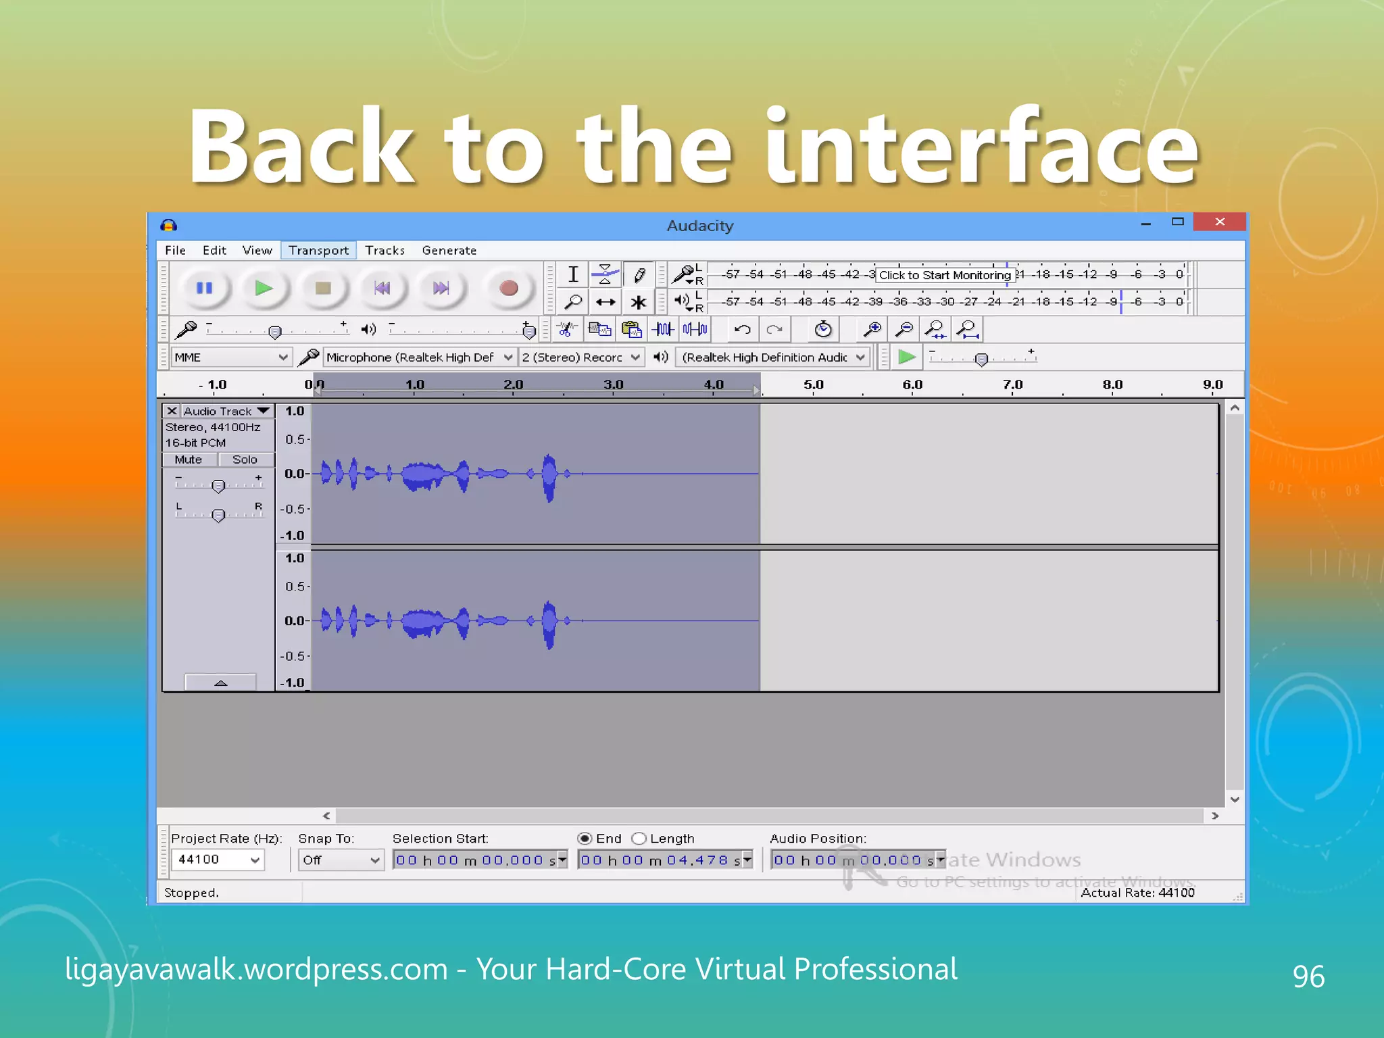Click the track pan L-R slider
The height and width of the screenshot is (1038, 1384).
pos(218,515)
